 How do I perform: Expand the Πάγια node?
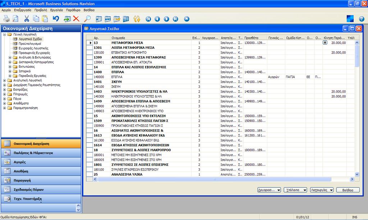[4, 99]
